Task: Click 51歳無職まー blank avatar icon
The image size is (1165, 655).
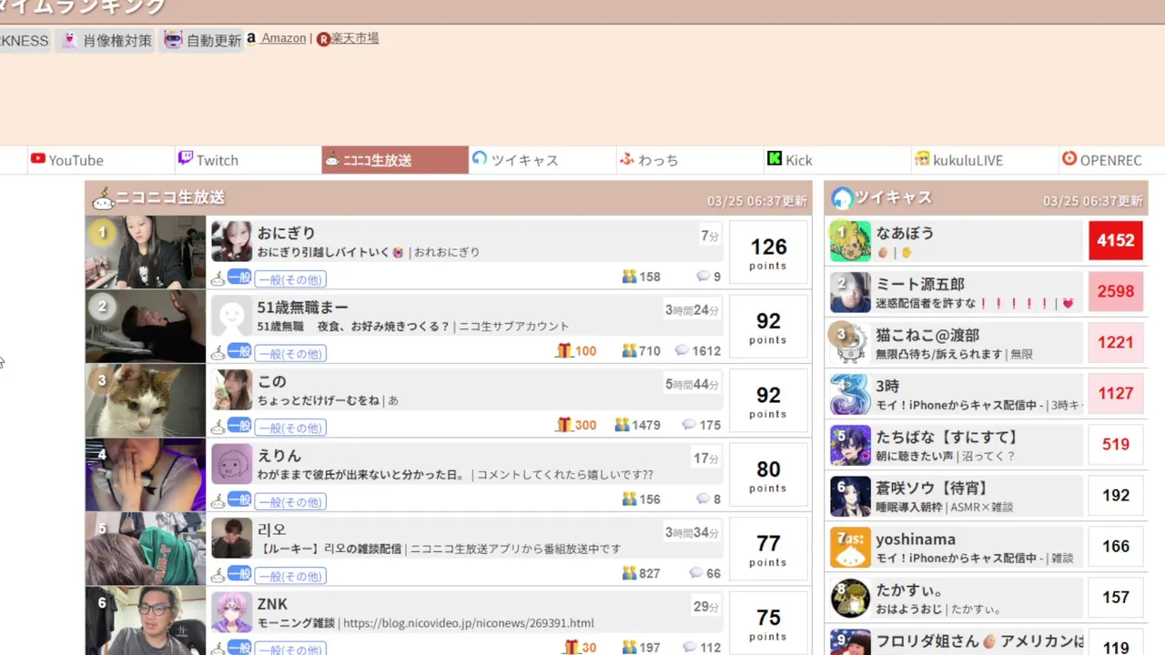Action: point(231,316)
